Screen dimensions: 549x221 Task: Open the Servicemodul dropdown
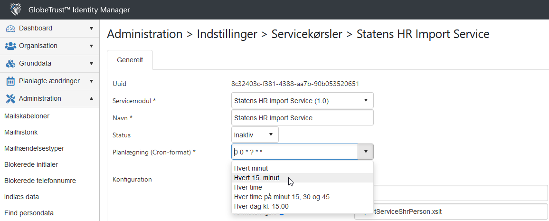[x=303, y=100]
